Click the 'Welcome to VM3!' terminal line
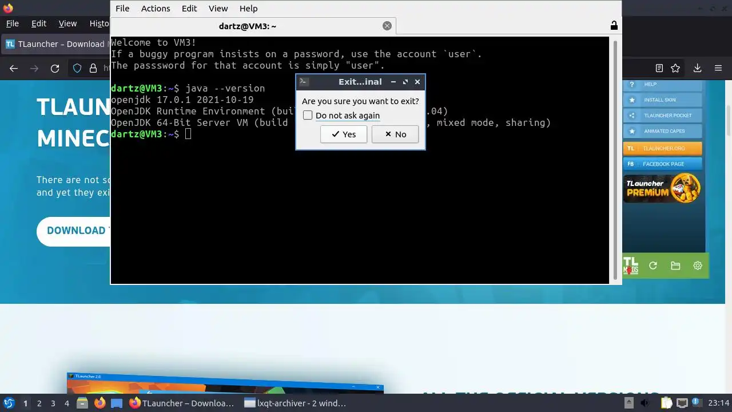 [153, 42]
